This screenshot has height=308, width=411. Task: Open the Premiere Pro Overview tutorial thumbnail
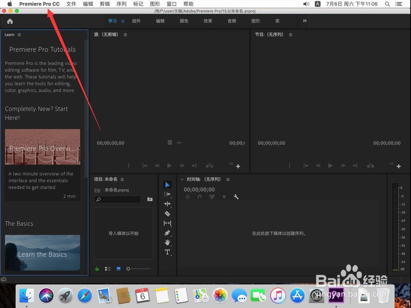pos(42,147)
